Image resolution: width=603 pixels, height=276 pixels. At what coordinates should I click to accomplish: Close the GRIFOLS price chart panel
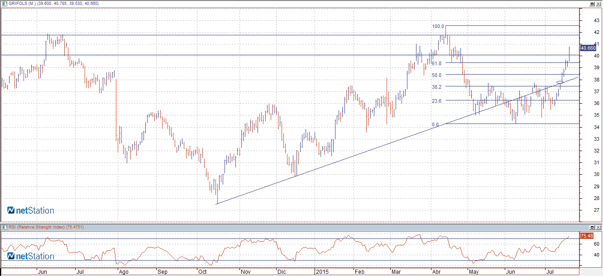coord(598,4)
